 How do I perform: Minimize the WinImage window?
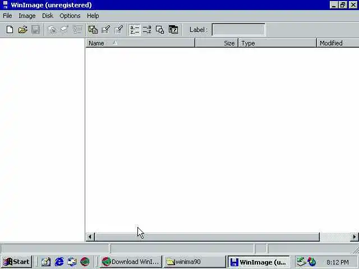334,5
